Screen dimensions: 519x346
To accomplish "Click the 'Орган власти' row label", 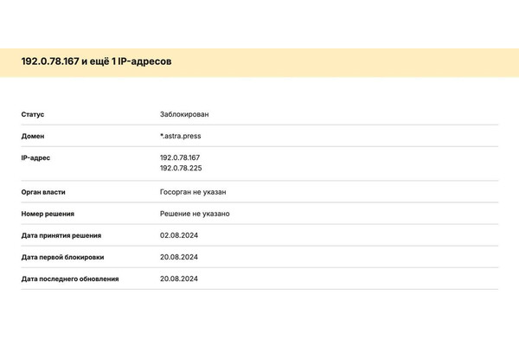I will [x=43, y=192].
